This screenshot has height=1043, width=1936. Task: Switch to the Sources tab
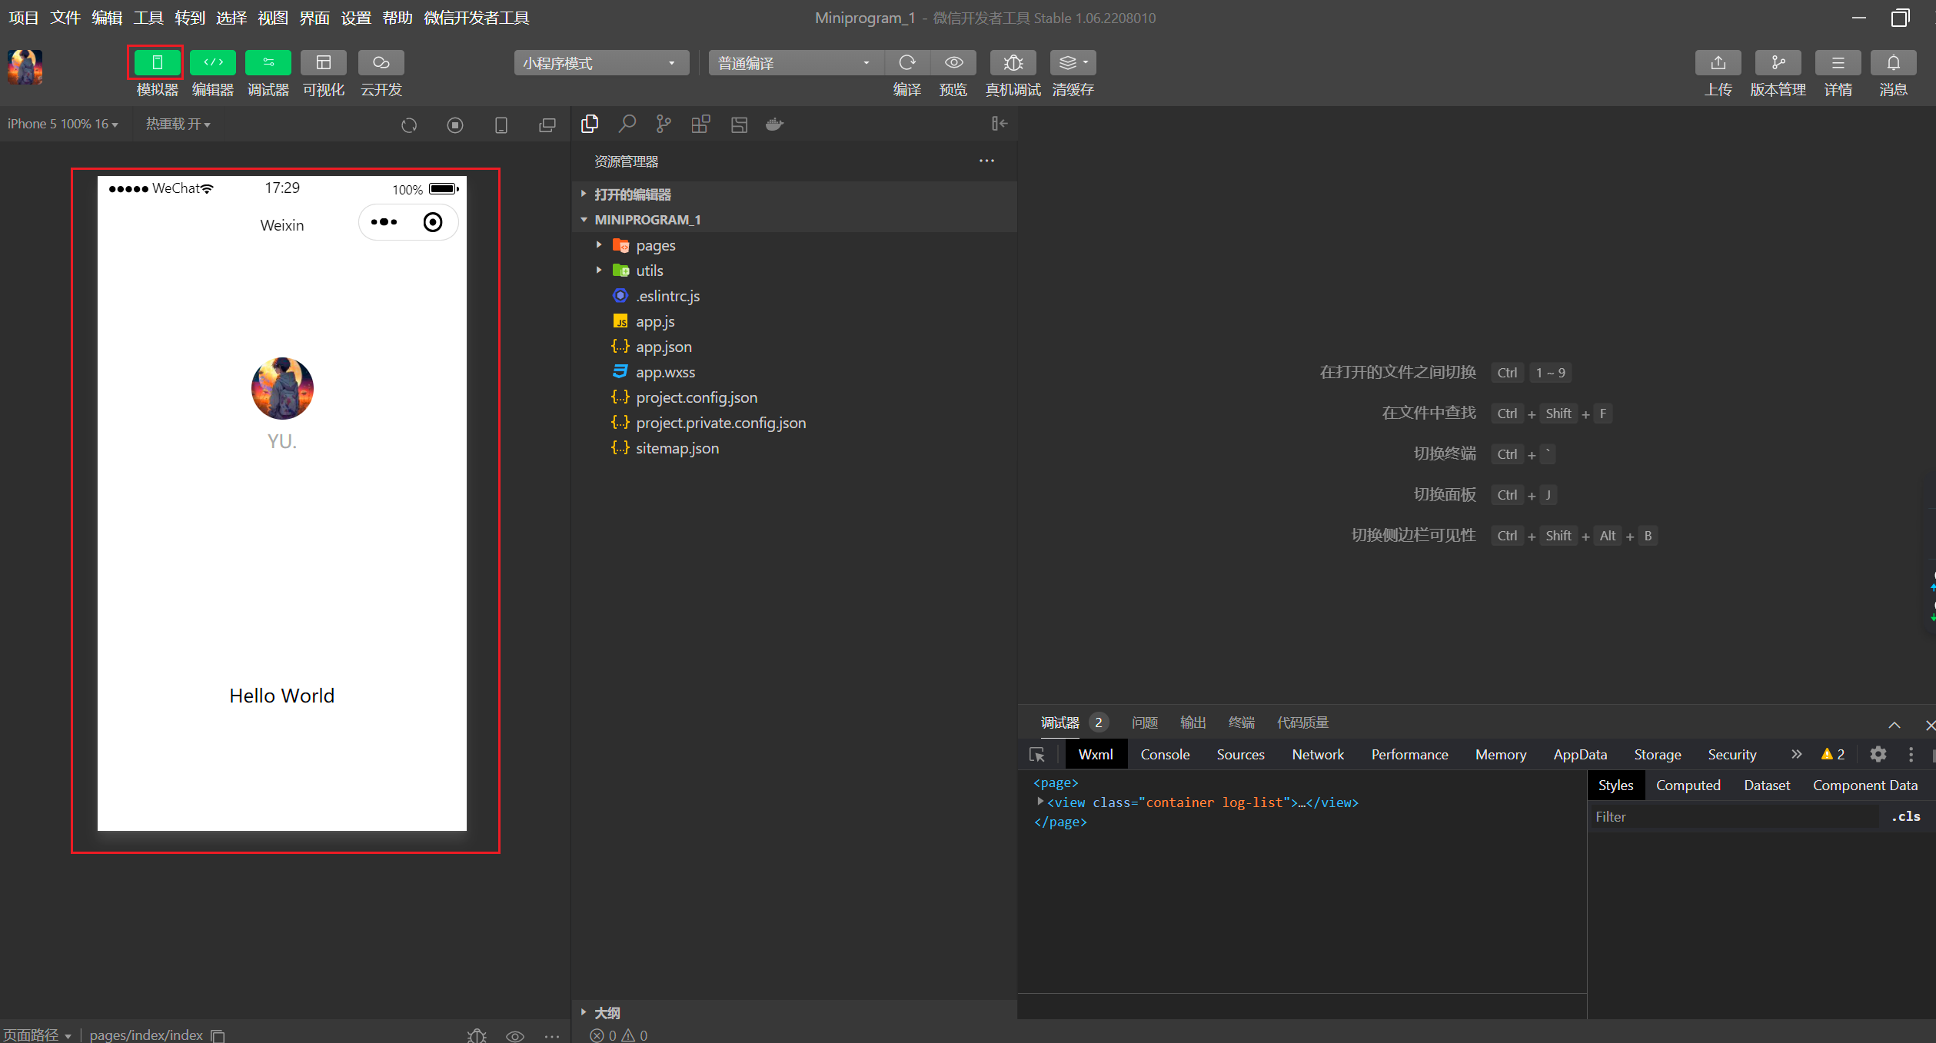[x=1240, y=754]
